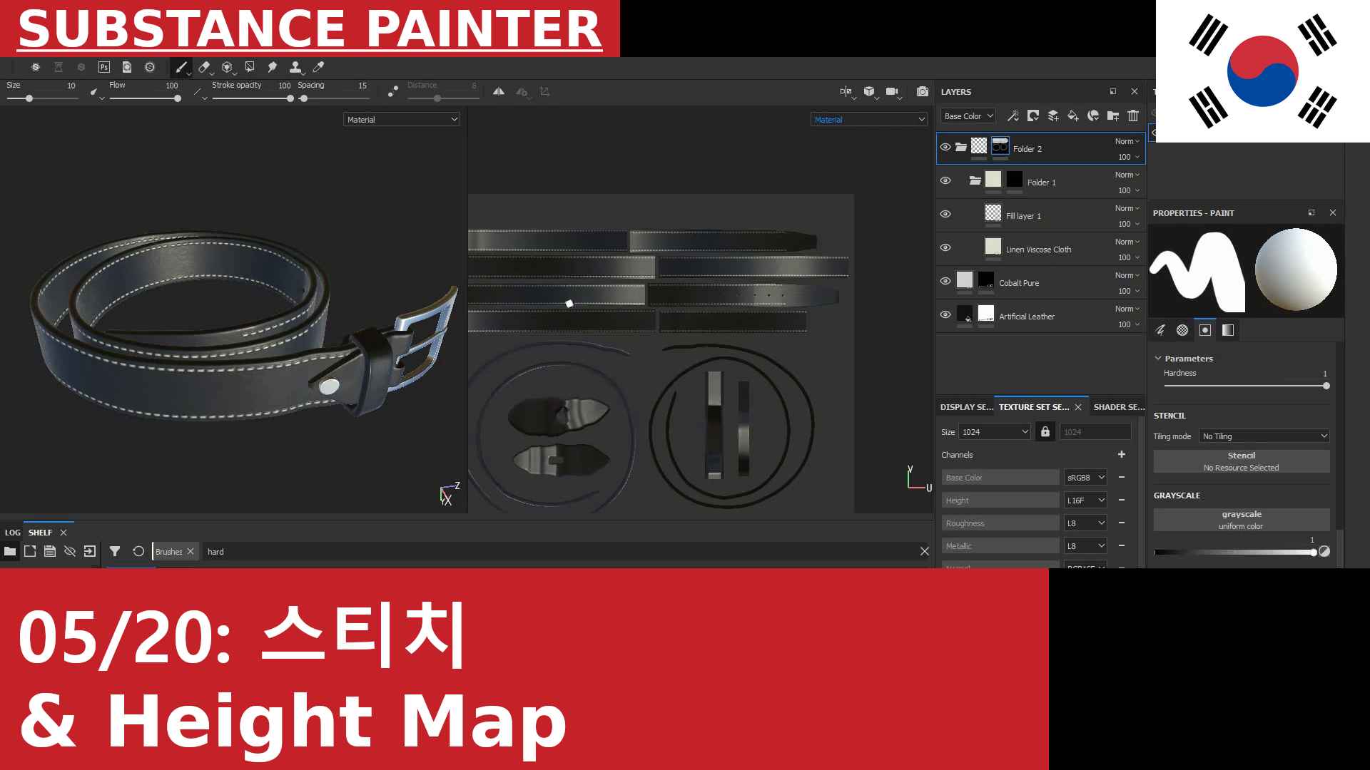Screen dimensions: 1370x770
Task: Toggle the Symmetry mirror icon
Action: point(499,91)
